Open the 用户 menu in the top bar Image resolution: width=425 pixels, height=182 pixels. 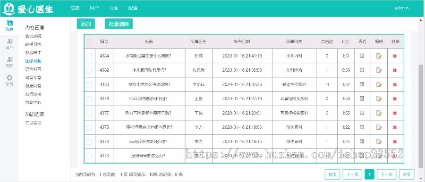pyautogui.click(x=94, y=8)
